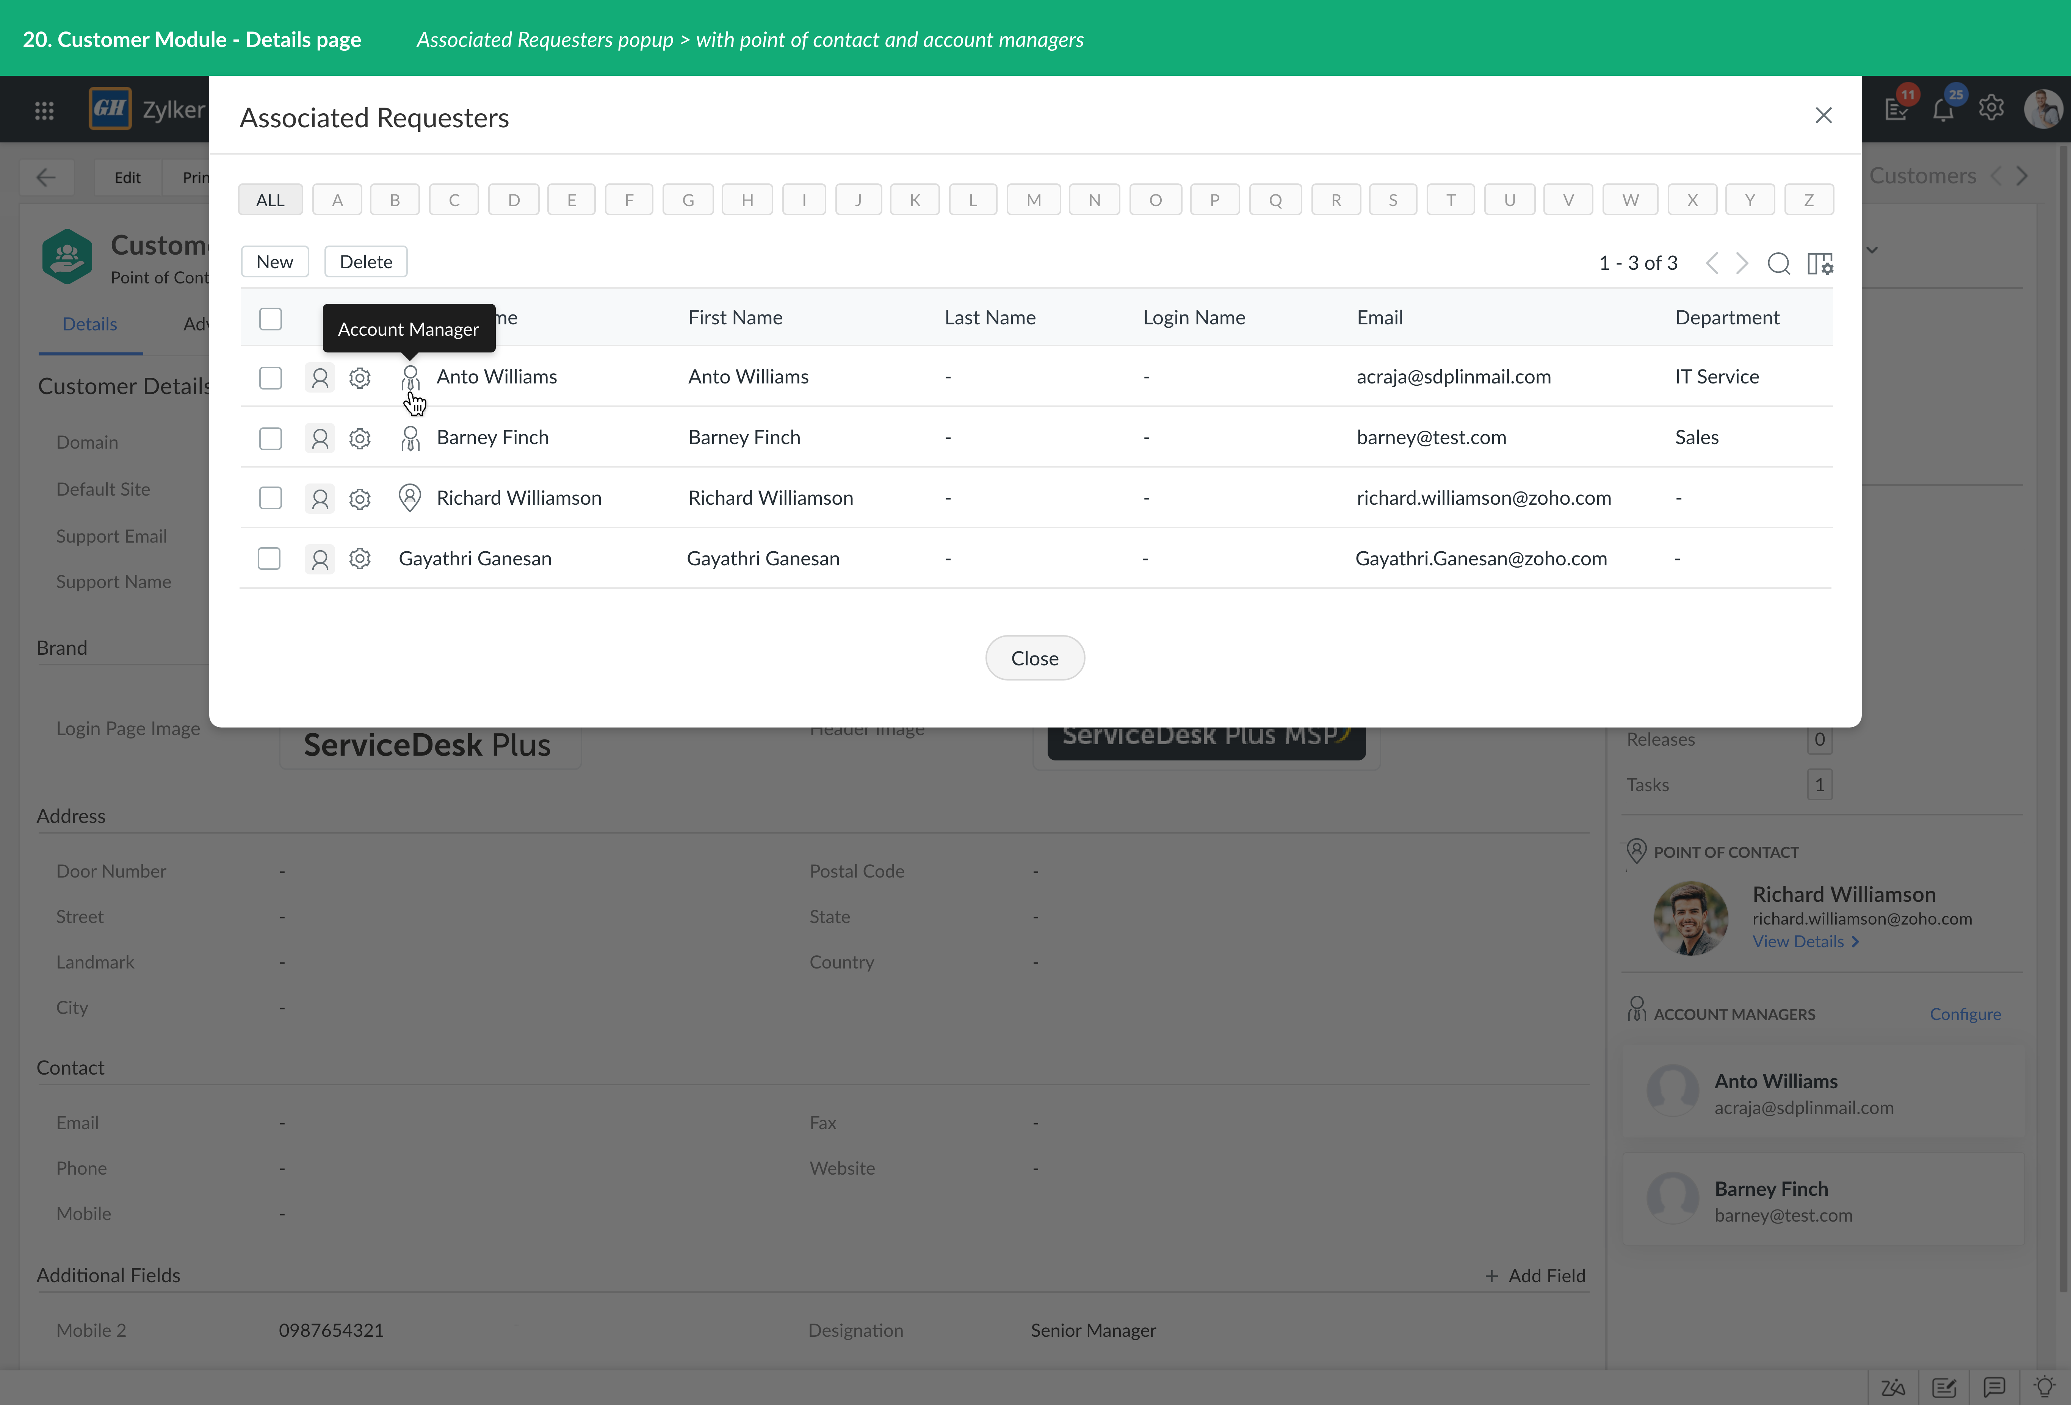Click the search icon in requesters list

point(1779,264)
